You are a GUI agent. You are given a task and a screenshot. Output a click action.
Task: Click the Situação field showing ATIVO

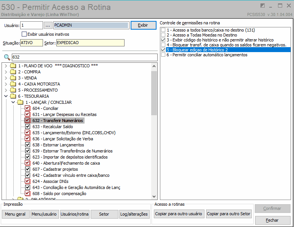click(x=32, y=43)
